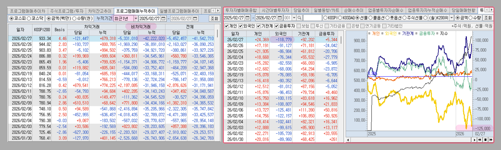Enable the 은행 checkbox
This screenshot has width=501, height=150.
pyautogui.click(x=349, y=25)
